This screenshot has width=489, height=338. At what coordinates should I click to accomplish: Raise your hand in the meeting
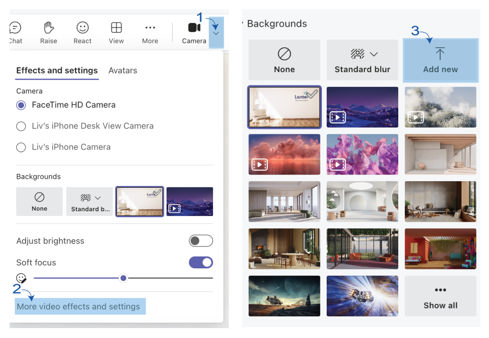[x=49, y=33]
